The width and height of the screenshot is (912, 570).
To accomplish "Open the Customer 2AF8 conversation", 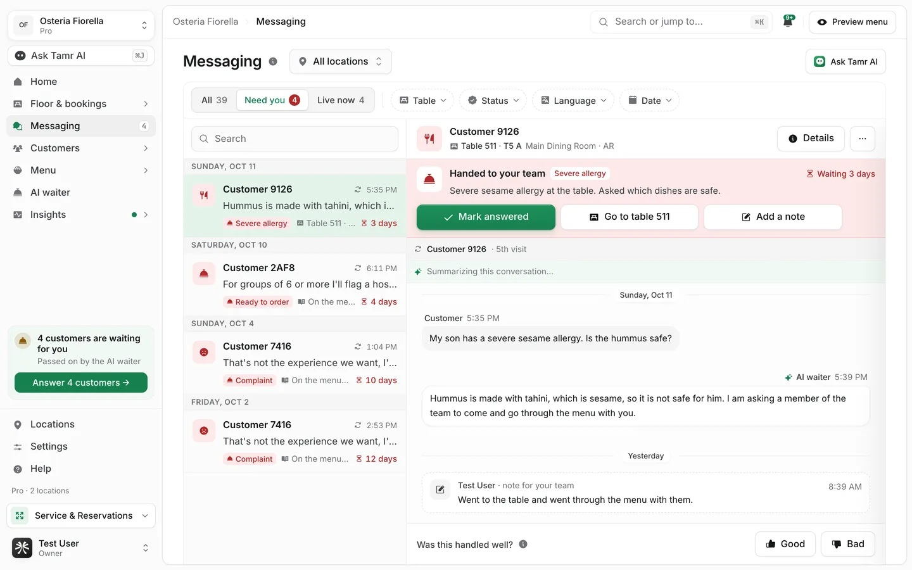I will (295, 284).
